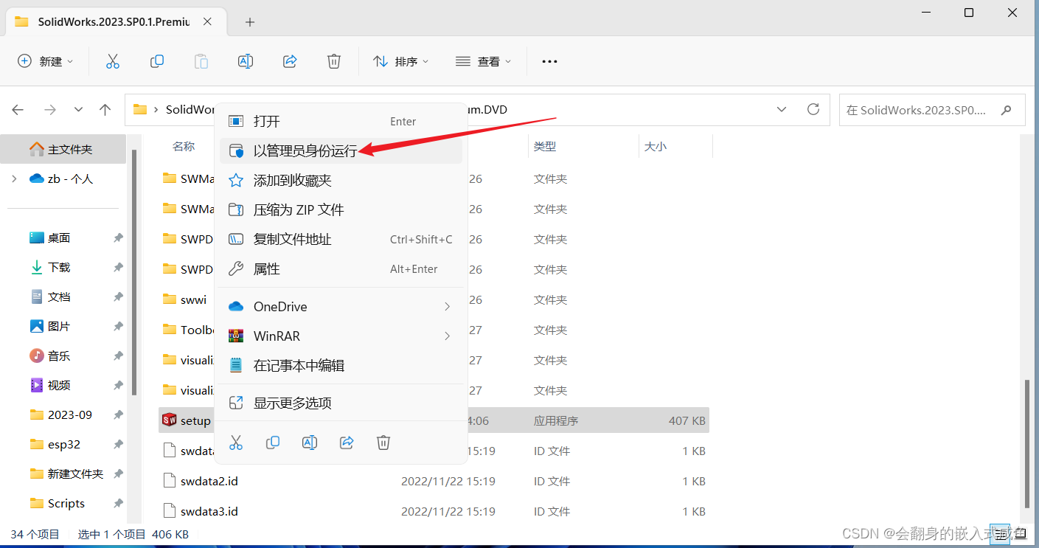Expand the WinRAR submenu
The height and width of the screenshot is (548, 1039).
tap(447, 336)
